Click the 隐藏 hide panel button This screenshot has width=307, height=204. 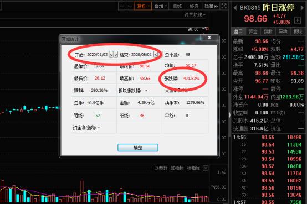[211, 6]
